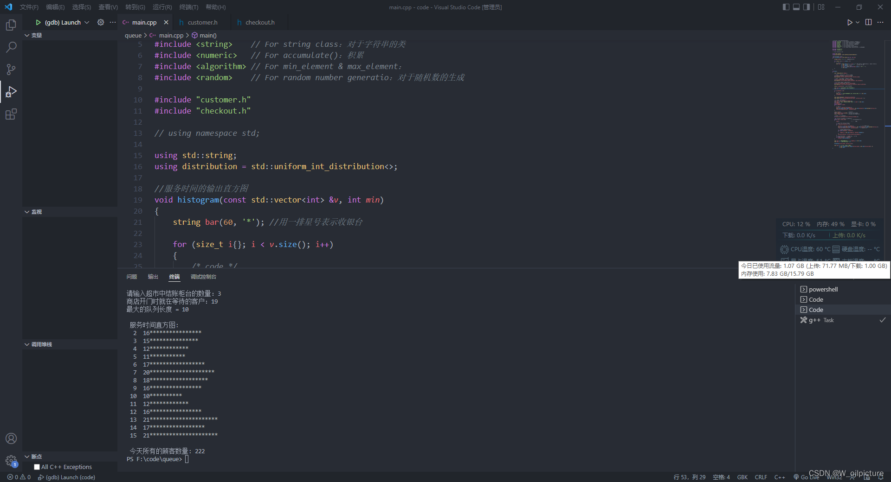Image resolution: width=891 pixels, height=482 pixels.
Task: Run the C++ file with editor play button
Action: (x=849, y=22)
